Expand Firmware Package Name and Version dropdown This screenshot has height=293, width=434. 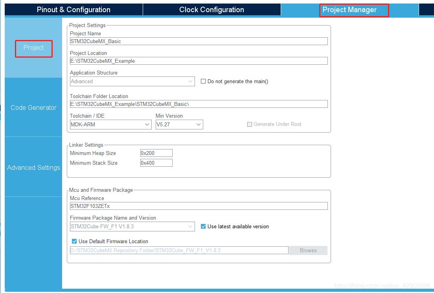coord(132,226)
